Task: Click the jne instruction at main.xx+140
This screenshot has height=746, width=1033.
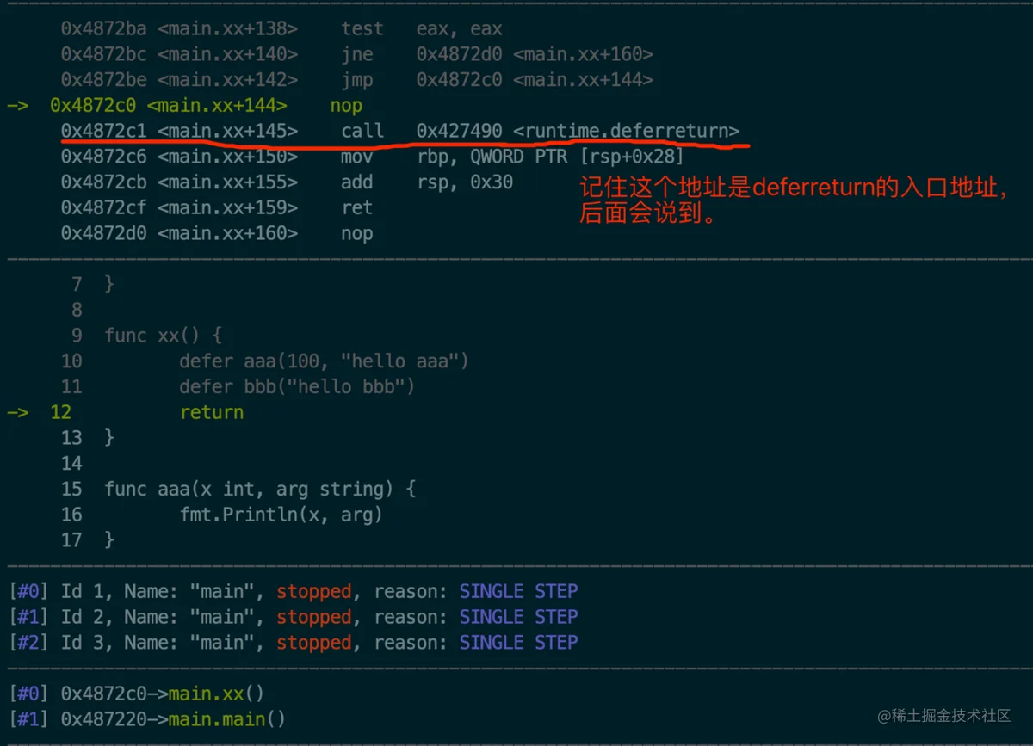Action: coord(357,54)
